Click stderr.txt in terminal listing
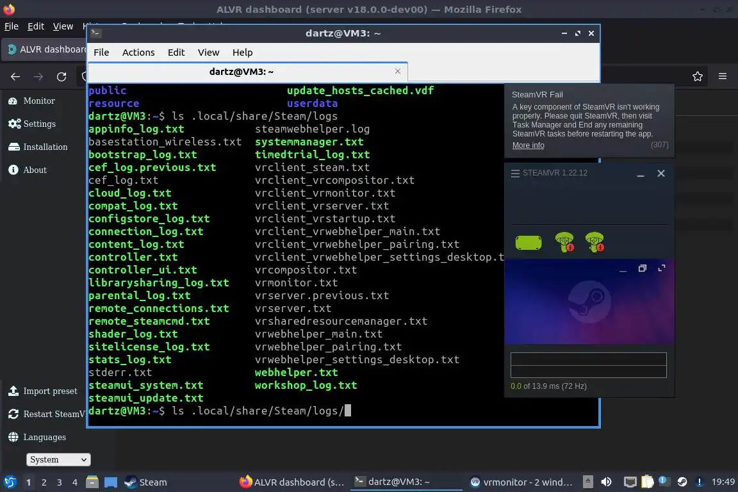Screen dimensions: 738x492 tap(120, 372)
